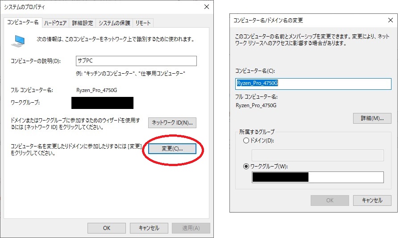Image resolution: width=408 pixels, height=238 pixels.
Task: Cancel the システムのプロパティ dialog
Action: tap(149, 228)
